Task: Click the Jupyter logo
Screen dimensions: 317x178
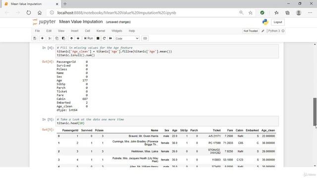Action: (44, 22)
